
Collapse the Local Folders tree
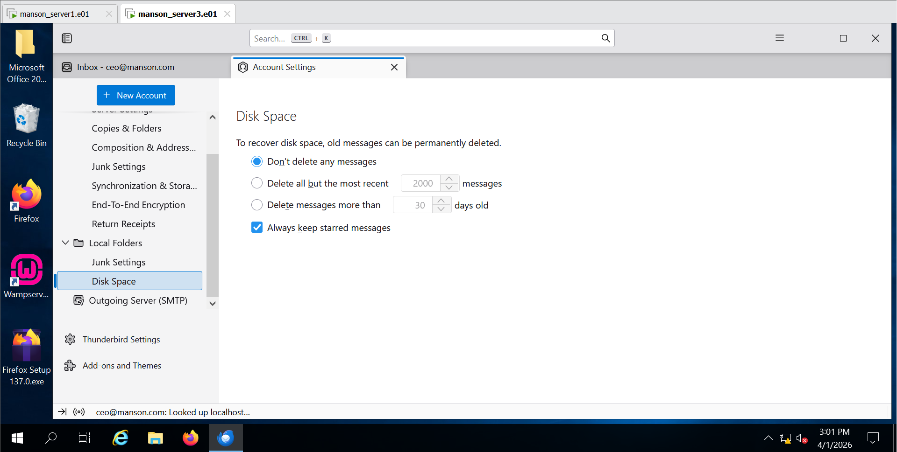click(65, 243)
